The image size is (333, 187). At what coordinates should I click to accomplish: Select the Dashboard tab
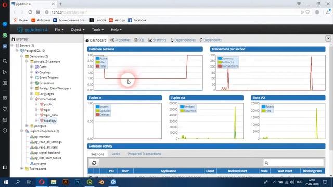click(96, 40)
